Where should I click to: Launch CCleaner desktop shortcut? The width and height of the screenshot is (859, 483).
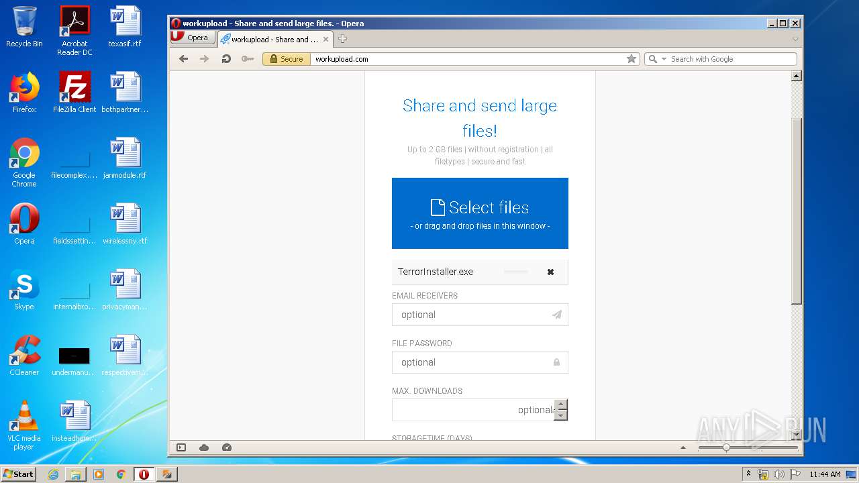click(x=24, y=356)
